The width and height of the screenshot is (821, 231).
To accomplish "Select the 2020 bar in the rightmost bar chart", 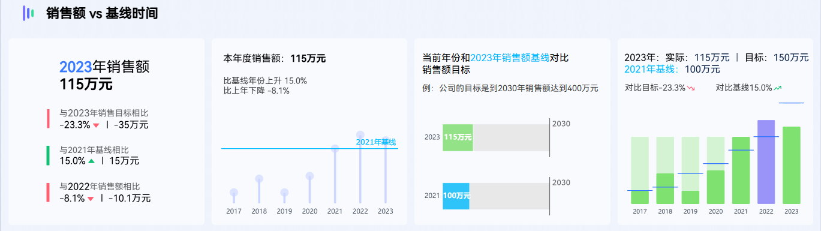I will pos(715,187).
